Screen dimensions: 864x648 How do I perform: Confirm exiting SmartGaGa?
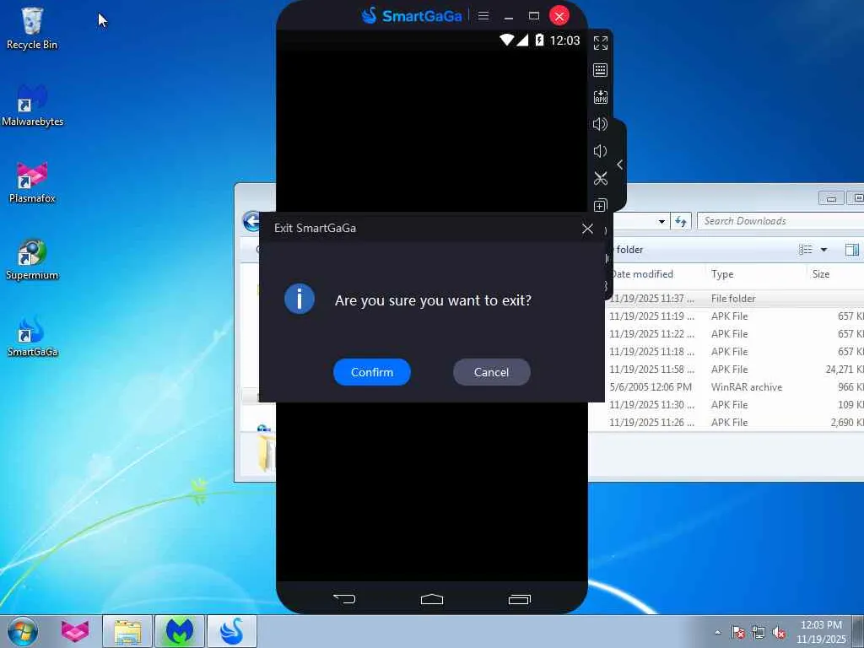click(372, 372)
